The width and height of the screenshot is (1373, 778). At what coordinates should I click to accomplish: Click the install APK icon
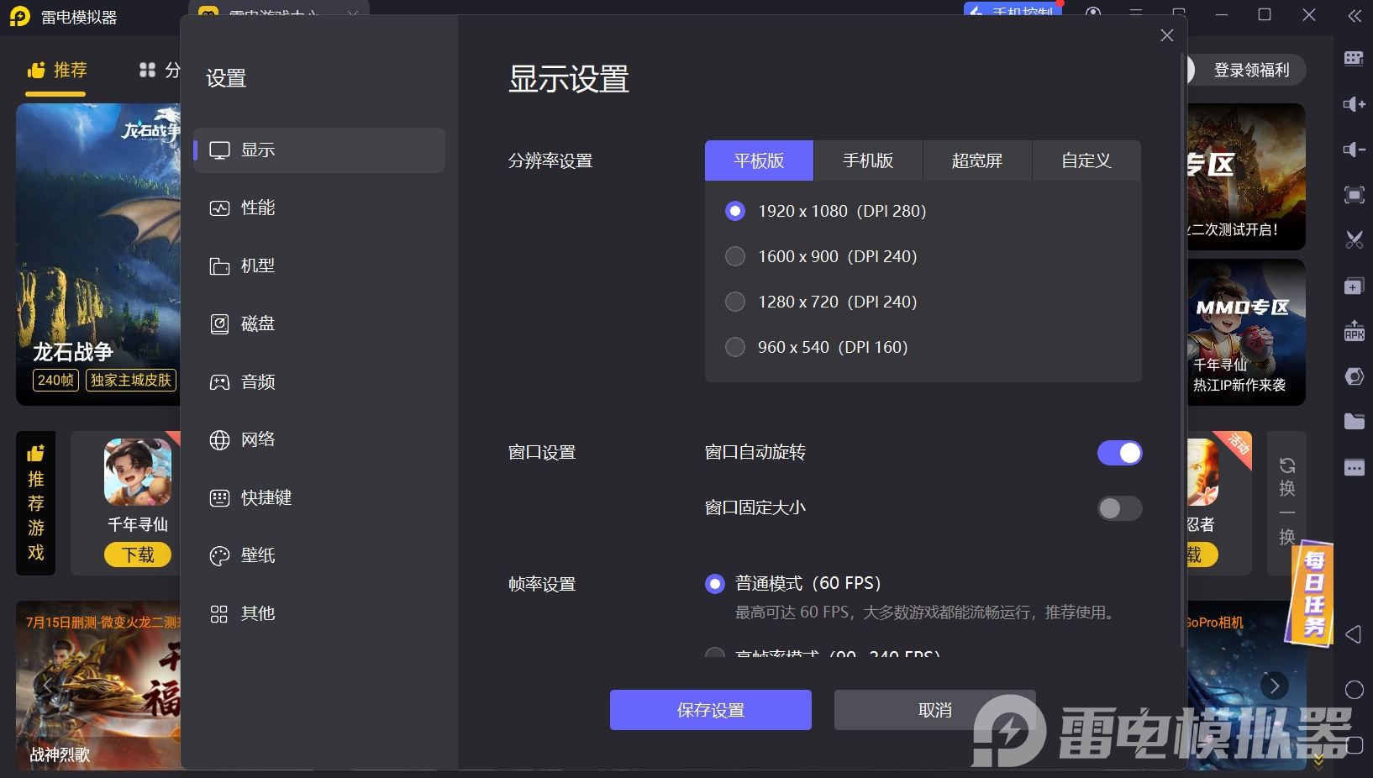[1354, 331]
